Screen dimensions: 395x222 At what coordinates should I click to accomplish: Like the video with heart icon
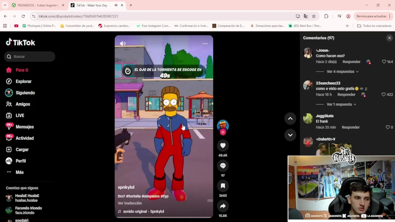click(x=223, y=146)
